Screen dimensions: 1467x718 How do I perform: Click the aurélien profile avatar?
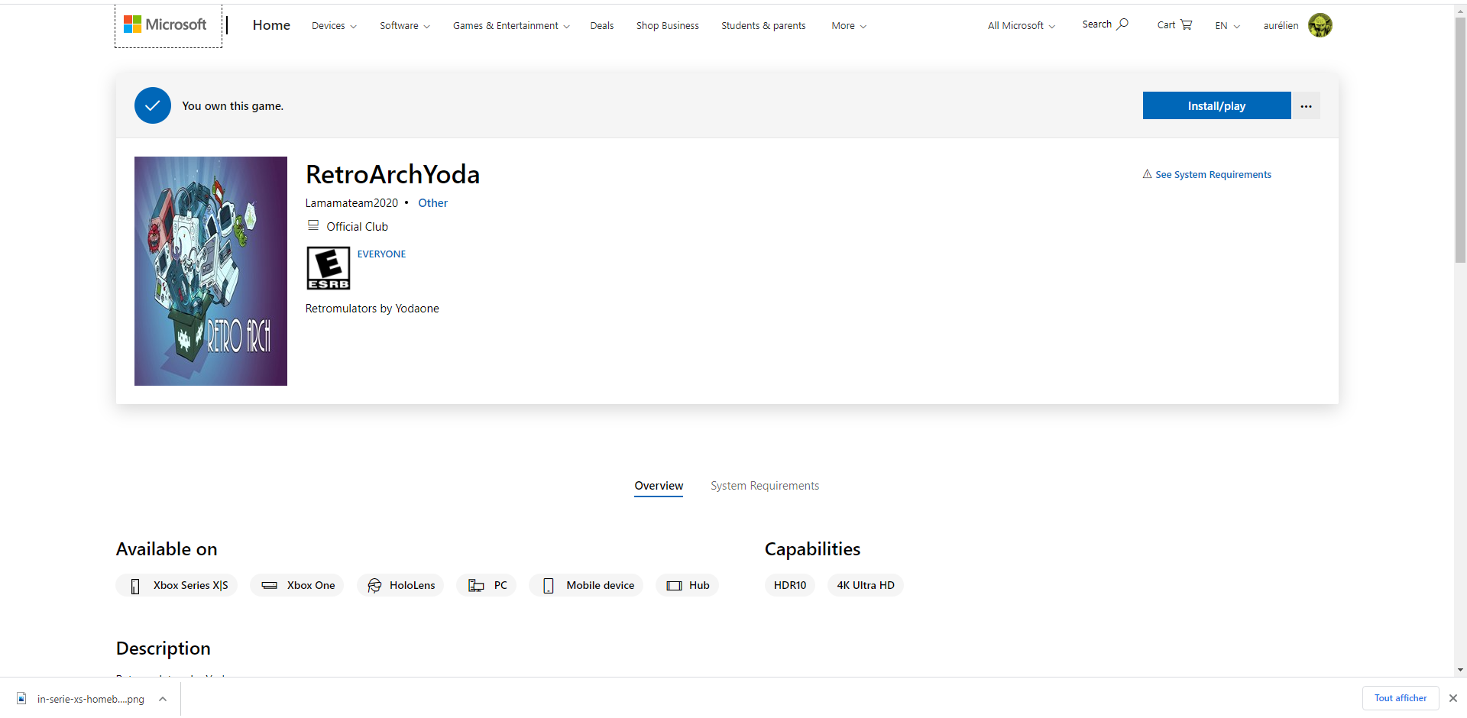point(1320,25)
